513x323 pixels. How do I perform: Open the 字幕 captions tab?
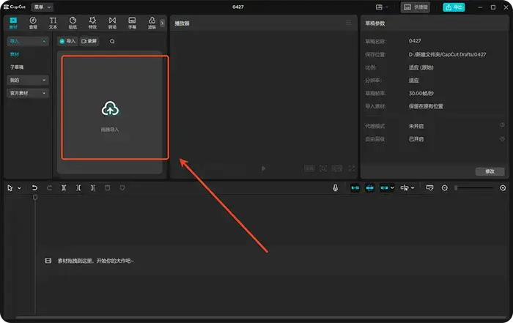[x=132, y=23]
